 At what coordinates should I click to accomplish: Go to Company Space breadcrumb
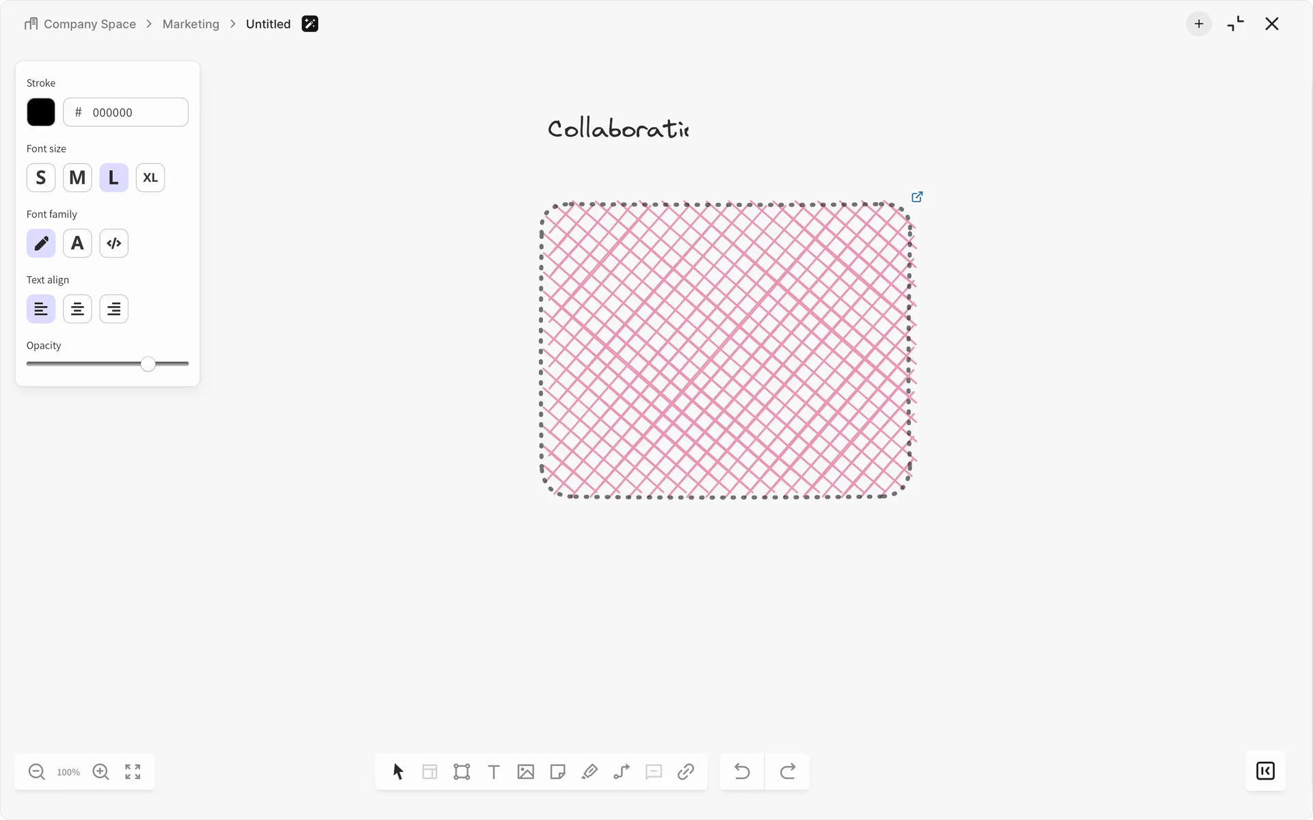pyautogui.click(x=90, y=24)
